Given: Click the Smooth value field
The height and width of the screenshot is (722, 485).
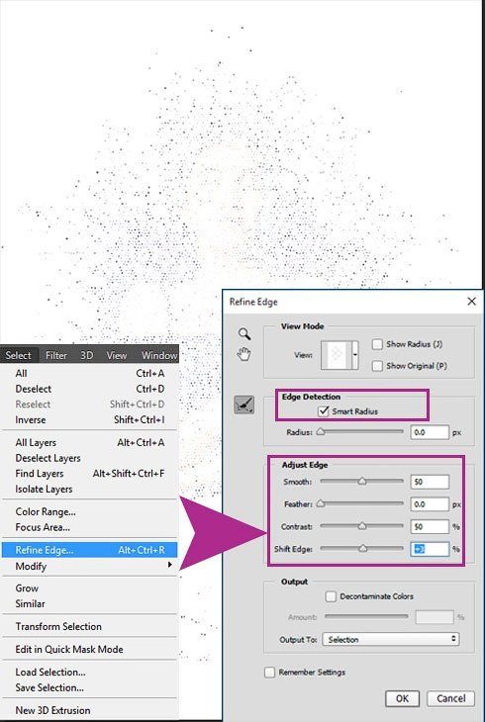Looking at the screenshot, I should click(x=430, y=482).
